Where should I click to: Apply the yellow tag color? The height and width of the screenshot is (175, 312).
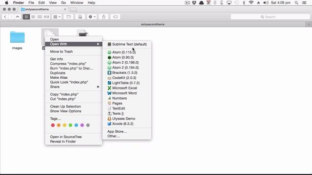click(x=64, y=125)
